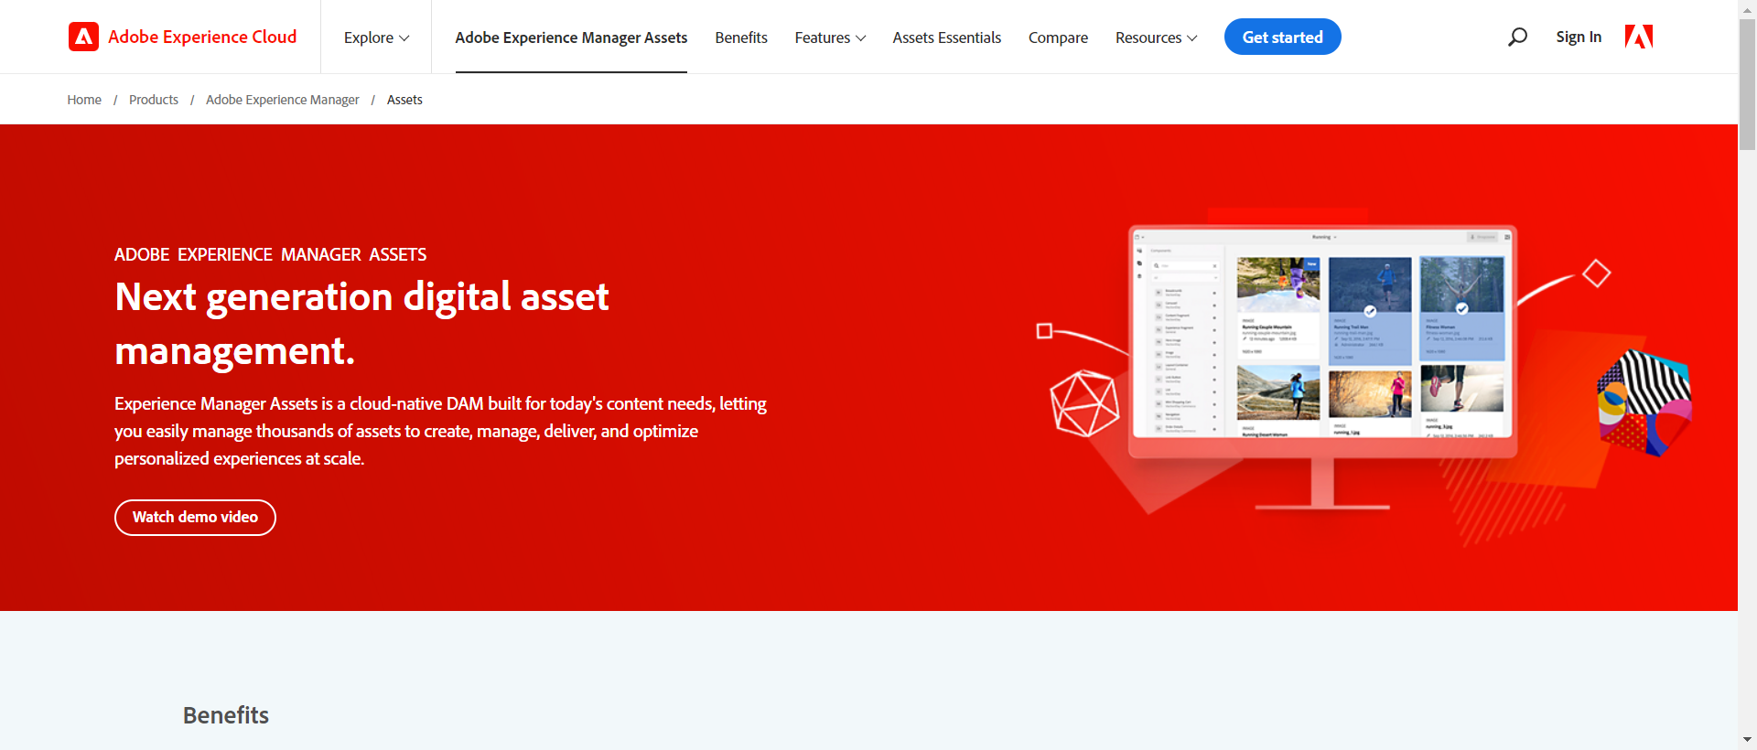Click Sign In link
1757x750 pixels.
(1579, 37)
